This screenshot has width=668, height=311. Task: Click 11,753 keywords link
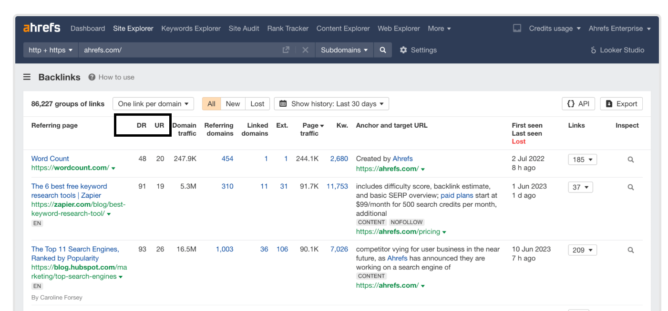pos(337,186)
